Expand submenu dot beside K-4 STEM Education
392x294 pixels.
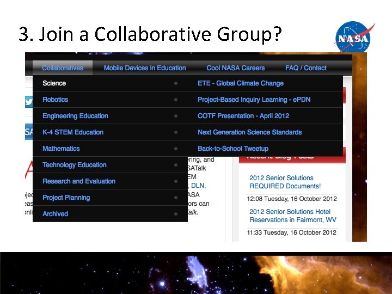[176, 132]
